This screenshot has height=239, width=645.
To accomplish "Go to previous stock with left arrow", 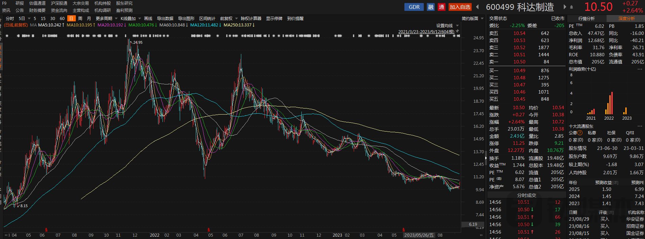I will (477, 7).
